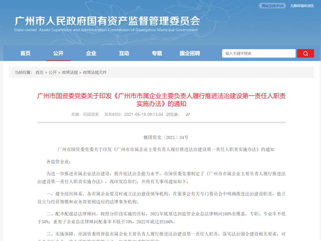This screenshot has width=321, height=241.
Task: Click the document number 穗国资党〔2021〕34号
Action: tap(166, 137)
